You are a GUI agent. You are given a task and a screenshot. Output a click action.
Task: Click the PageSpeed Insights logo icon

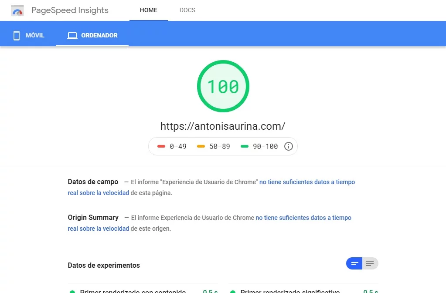17,10
